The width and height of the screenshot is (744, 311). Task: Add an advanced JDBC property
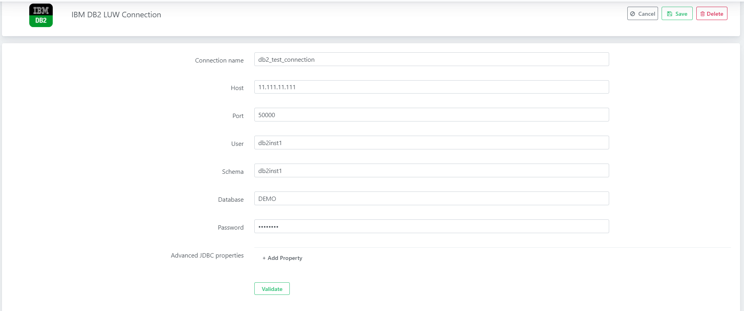click(x=282, y=258)
